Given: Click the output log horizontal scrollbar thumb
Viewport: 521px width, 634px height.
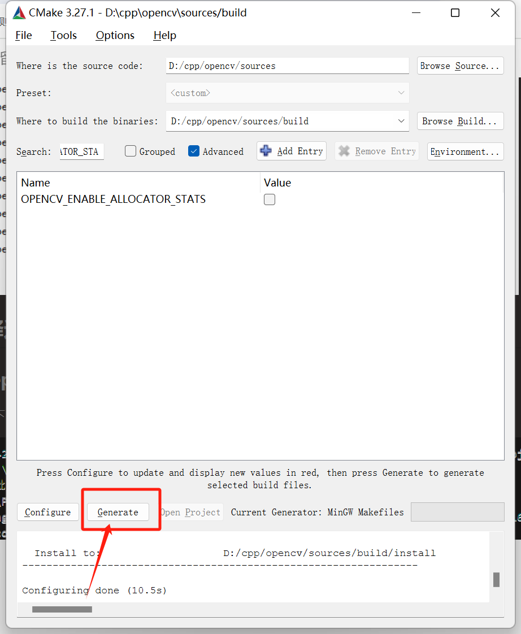Looking at the screenshot, I should point(62,609).
